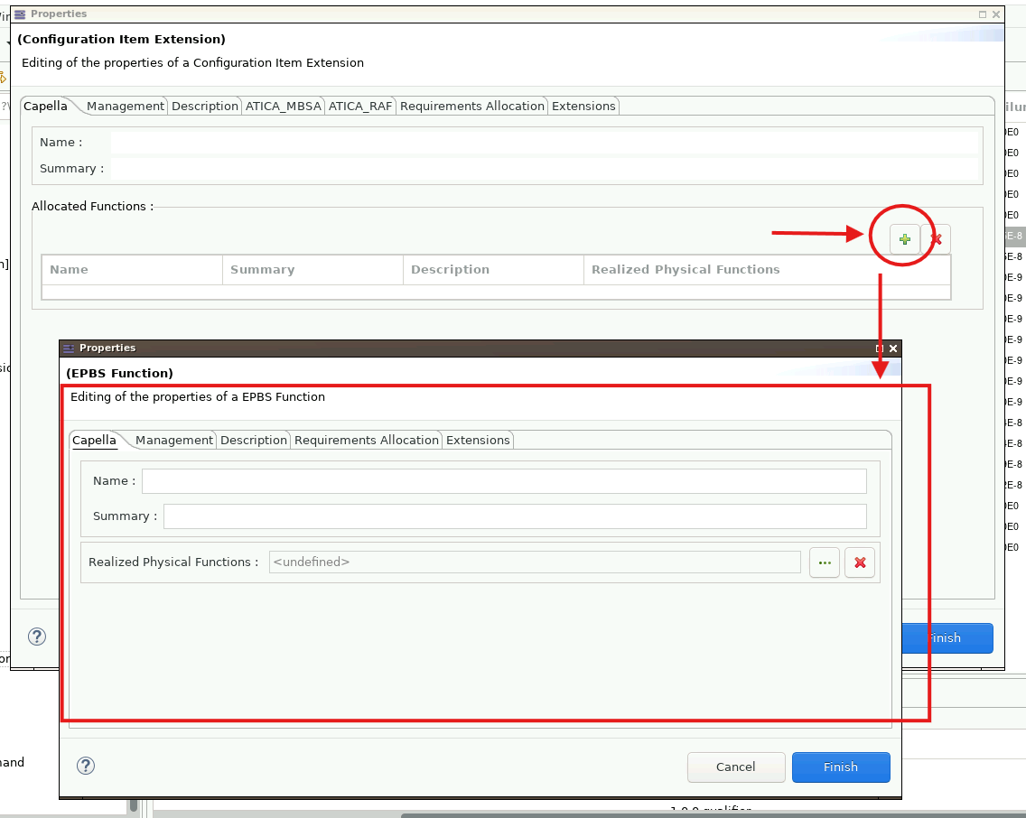Image resolution: width=1026 pixels, height=818 pixels.
Task: Open Extensions tab in EPBS Function dialog
Action: click(478, 440)
